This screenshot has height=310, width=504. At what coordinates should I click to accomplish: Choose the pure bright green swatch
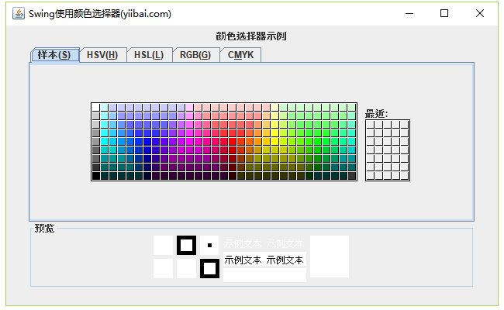point(318,142)
